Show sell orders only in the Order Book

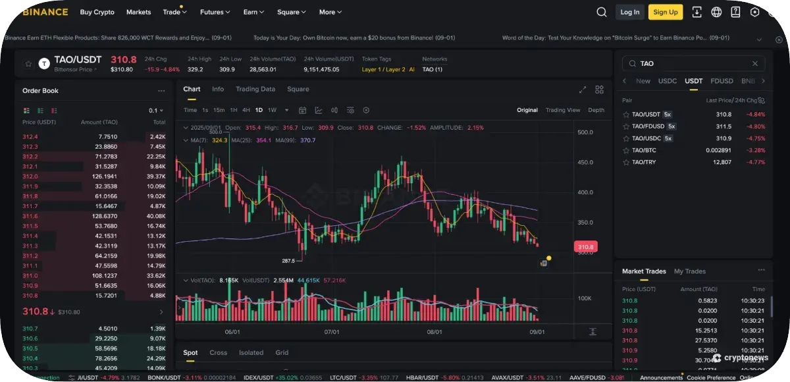click(x=54, y=110)
